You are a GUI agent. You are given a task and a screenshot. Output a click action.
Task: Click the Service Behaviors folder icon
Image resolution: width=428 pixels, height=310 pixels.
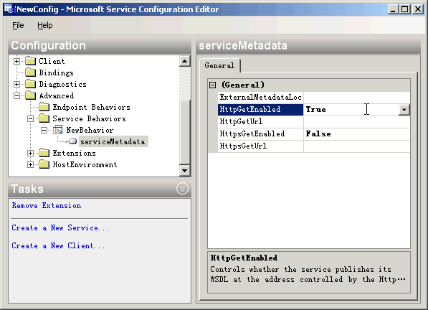point(44,118)
